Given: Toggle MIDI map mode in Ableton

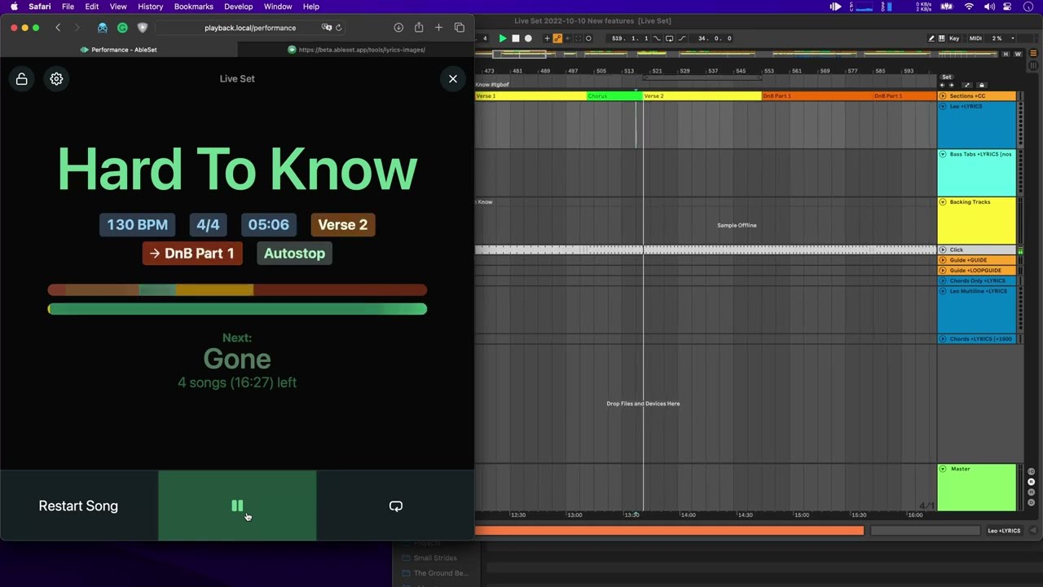Looking at the screenshot, I should (x=975, y=38).
